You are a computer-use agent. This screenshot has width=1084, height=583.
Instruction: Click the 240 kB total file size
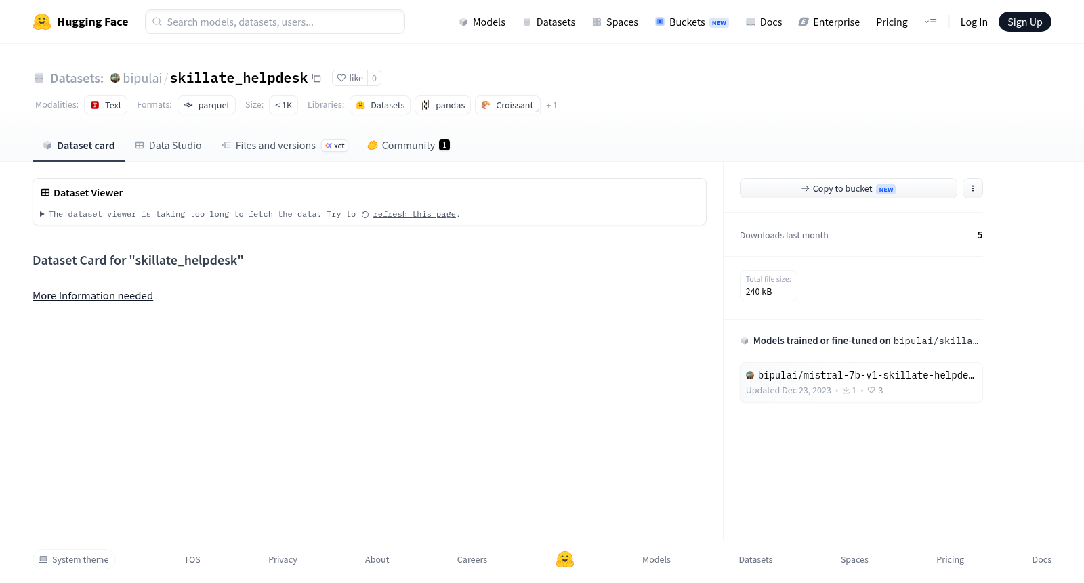point(759,292)
